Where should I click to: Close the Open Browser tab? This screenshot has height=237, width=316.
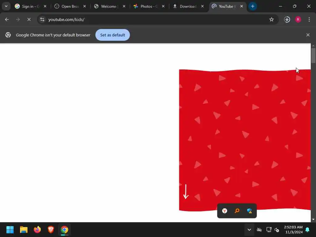(x=85, y=6)
